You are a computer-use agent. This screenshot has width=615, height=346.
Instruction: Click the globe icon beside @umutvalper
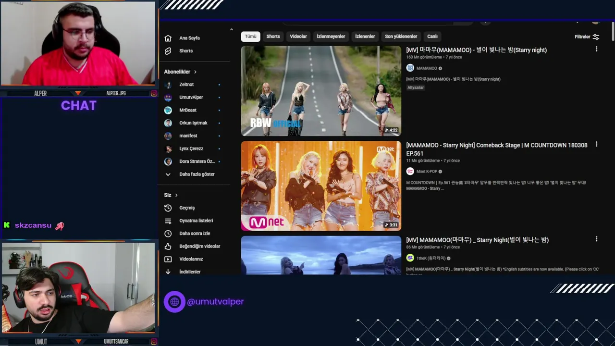(174, 302)
